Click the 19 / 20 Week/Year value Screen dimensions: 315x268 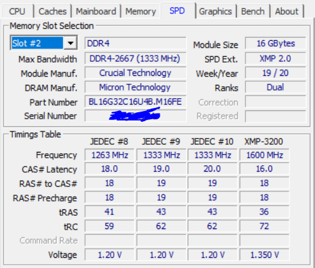(275, 73)
